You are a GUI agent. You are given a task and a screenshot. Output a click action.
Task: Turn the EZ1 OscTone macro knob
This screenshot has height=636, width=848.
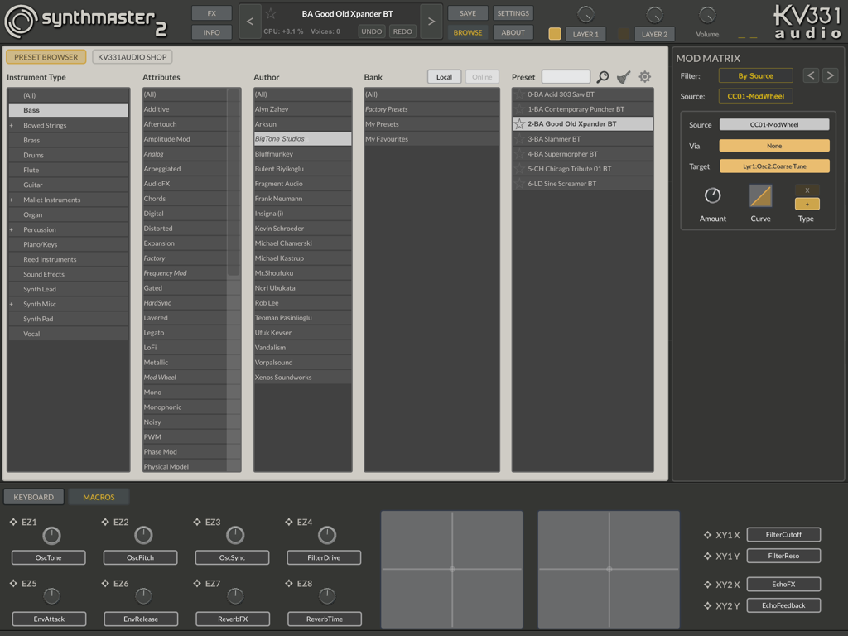click(51, 536)
